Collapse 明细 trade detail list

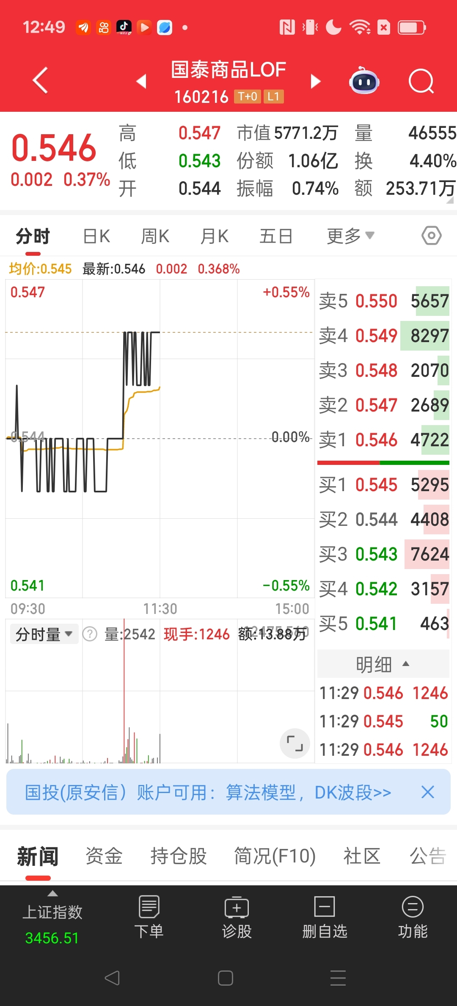point(383,664)
